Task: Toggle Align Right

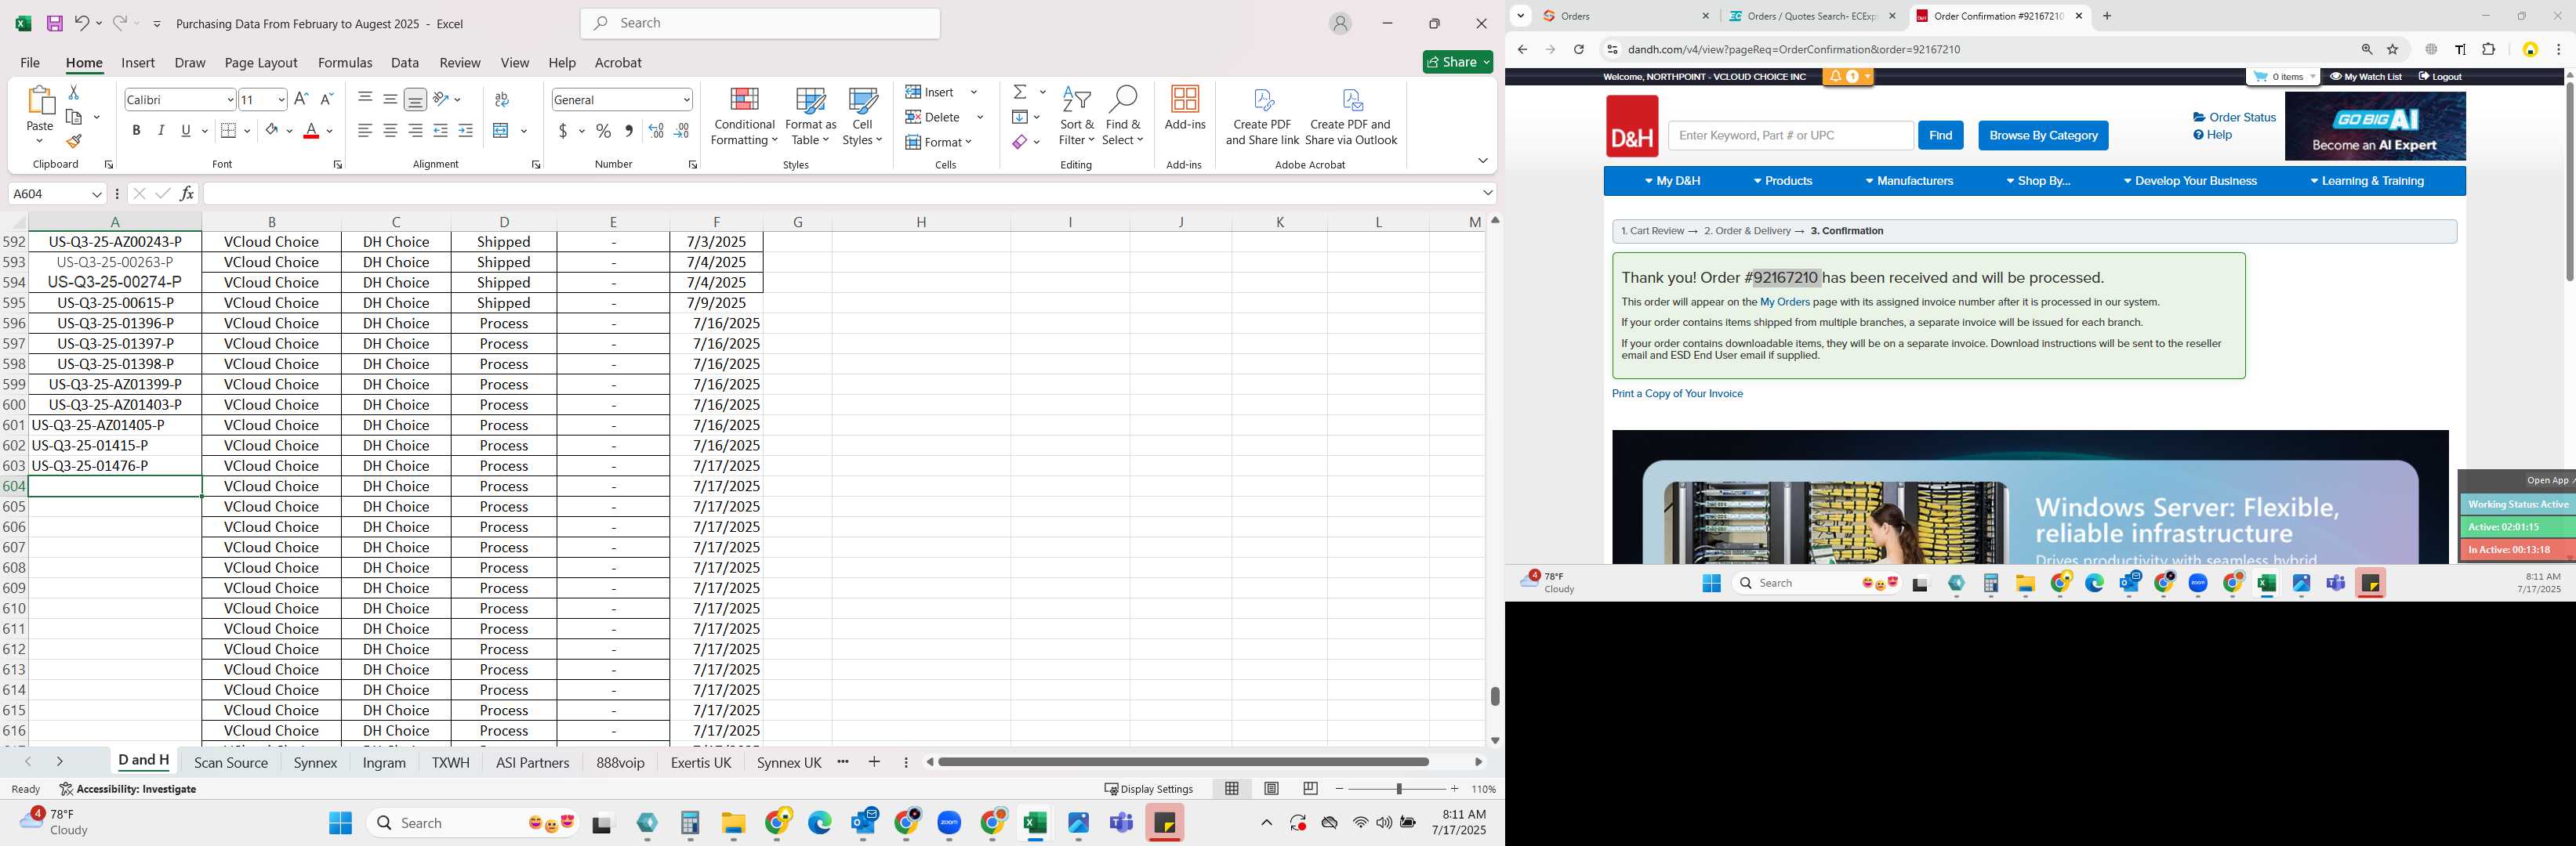Action: 415,130
